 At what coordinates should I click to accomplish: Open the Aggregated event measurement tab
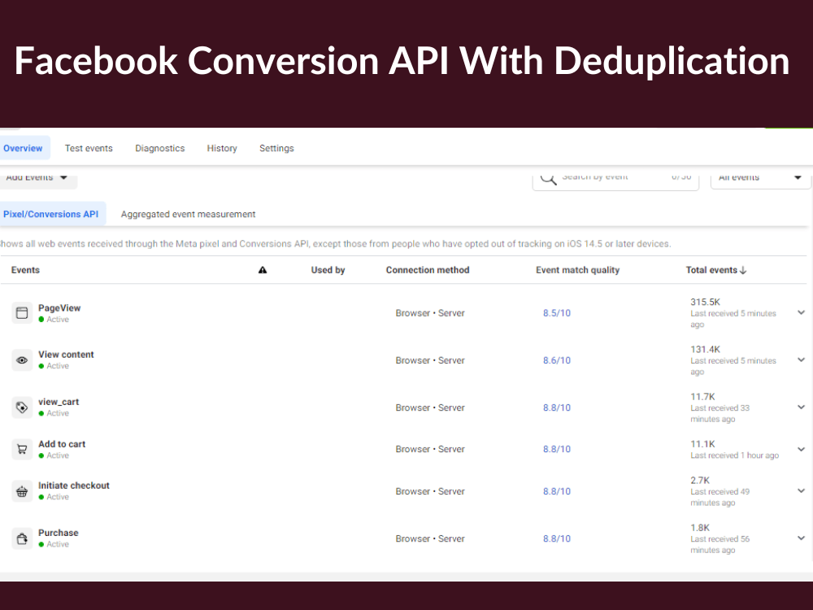point(188,213)
